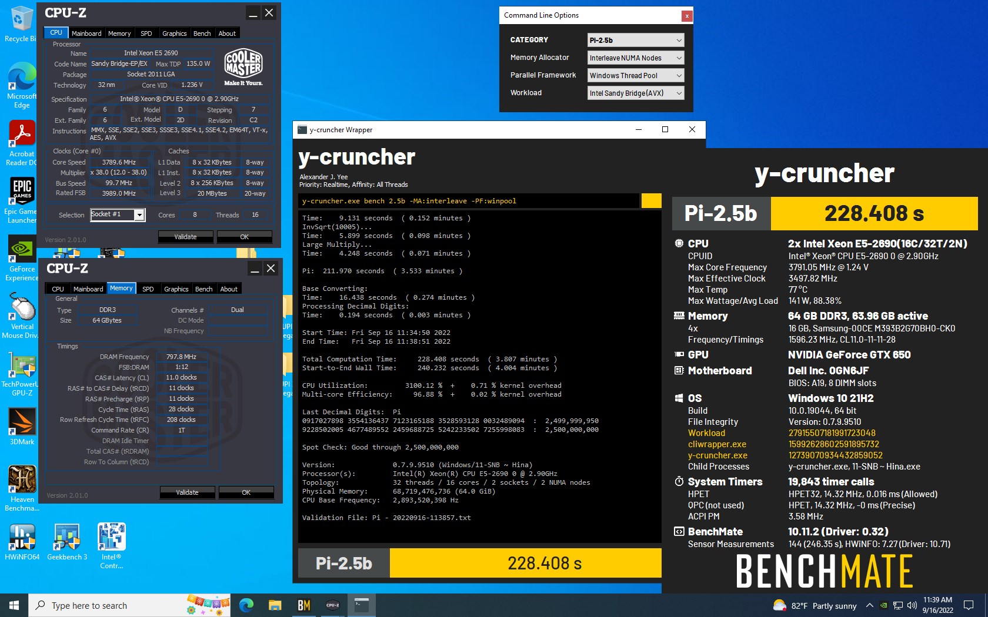Click the yellow run button beside command line

pos(651,201)
